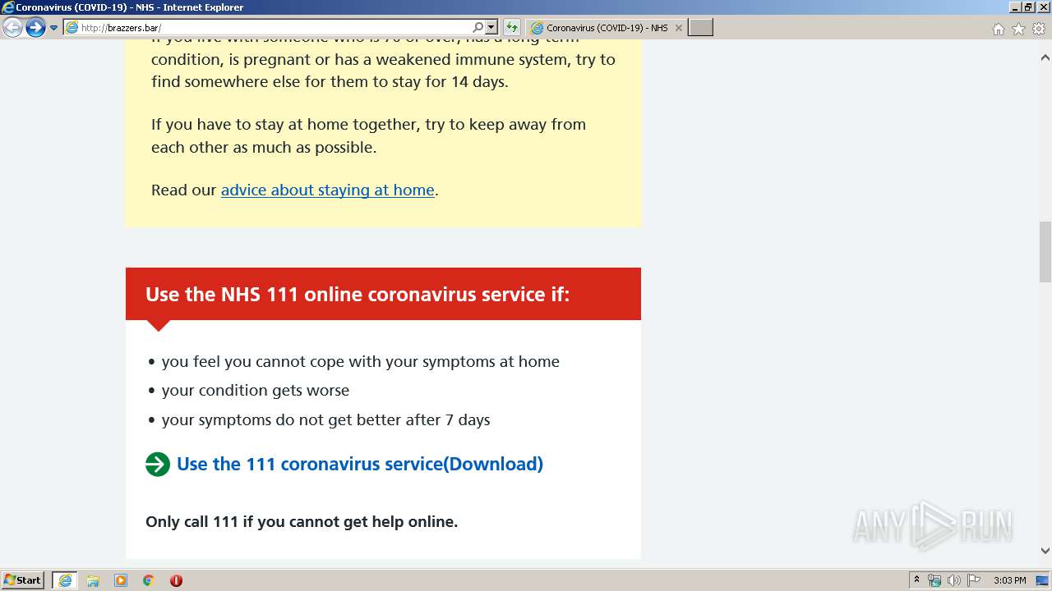Image resolution: width=1052 pixels, height=591 pixels.
Task: Restore down the Internet Explorer window
Action: click(1028, 7)
